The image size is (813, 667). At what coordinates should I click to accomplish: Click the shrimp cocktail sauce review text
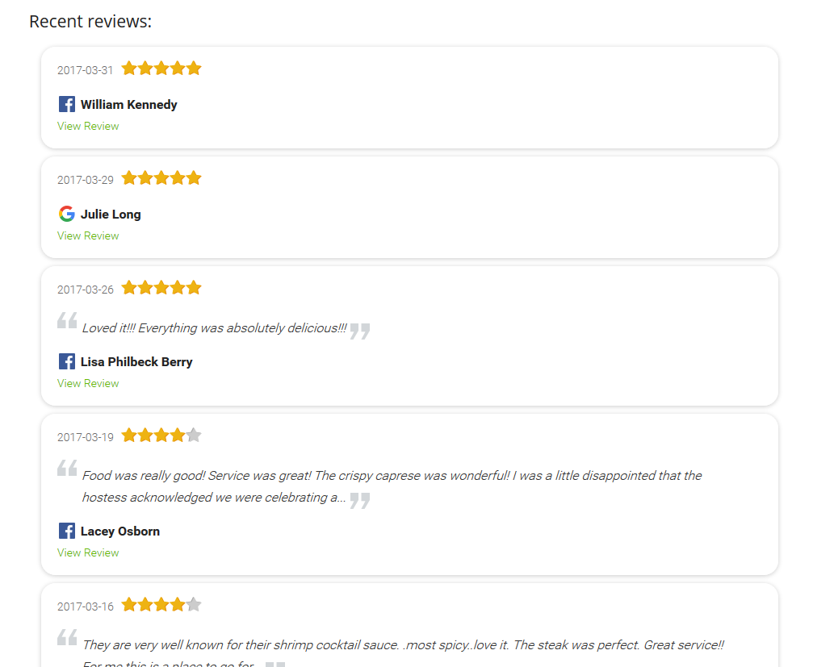(x=404, y=653)
